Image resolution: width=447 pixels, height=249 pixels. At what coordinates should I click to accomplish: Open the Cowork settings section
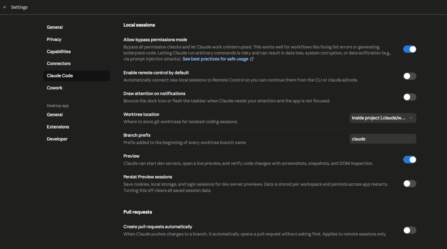click(x=76, y=88)
